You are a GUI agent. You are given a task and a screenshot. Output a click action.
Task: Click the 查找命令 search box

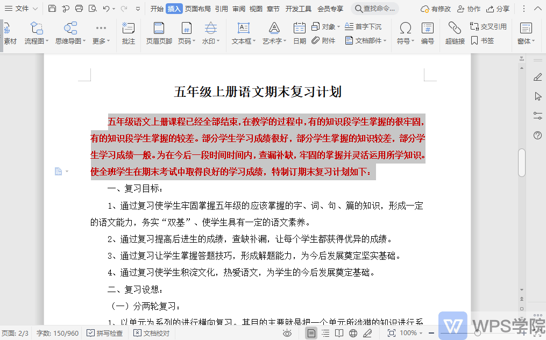(375, 9)
